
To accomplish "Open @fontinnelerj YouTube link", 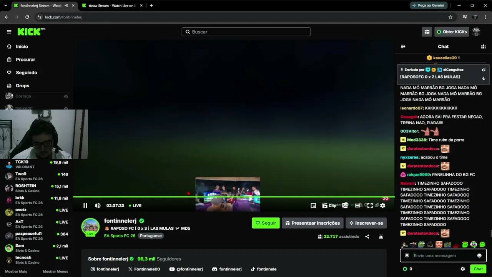I will [x=186, y=269].
